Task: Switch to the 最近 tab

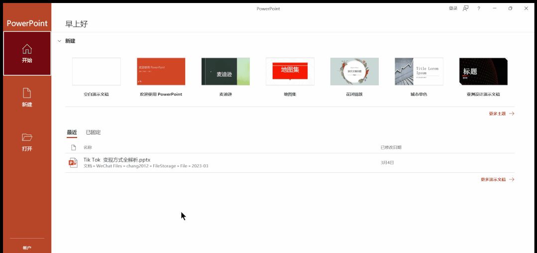Action: point(72,132)
